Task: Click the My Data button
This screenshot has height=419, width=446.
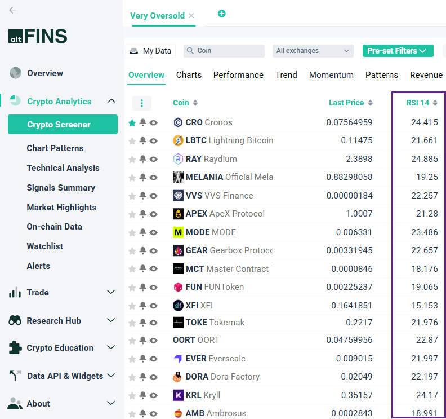Action: (x=150, y=51)
